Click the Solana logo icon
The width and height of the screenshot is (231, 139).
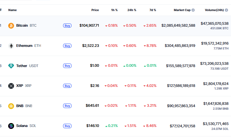pyautogui.click(x=11, y=126)
